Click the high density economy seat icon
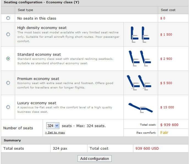 point(140,34)
